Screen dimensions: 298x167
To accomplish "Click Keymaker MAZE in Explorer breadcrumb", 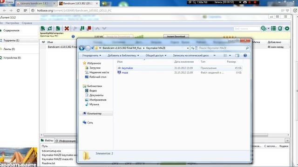I will [x=156, y=48].
